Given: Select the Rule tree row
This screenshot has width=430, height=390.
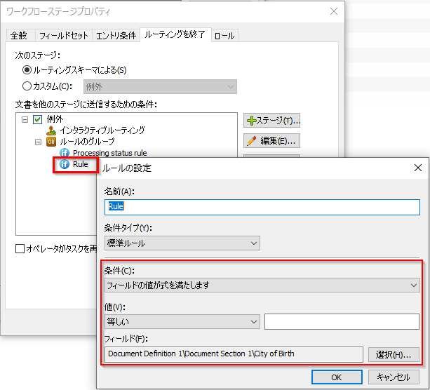Looking at the screenshot, I should pos(81,164).
